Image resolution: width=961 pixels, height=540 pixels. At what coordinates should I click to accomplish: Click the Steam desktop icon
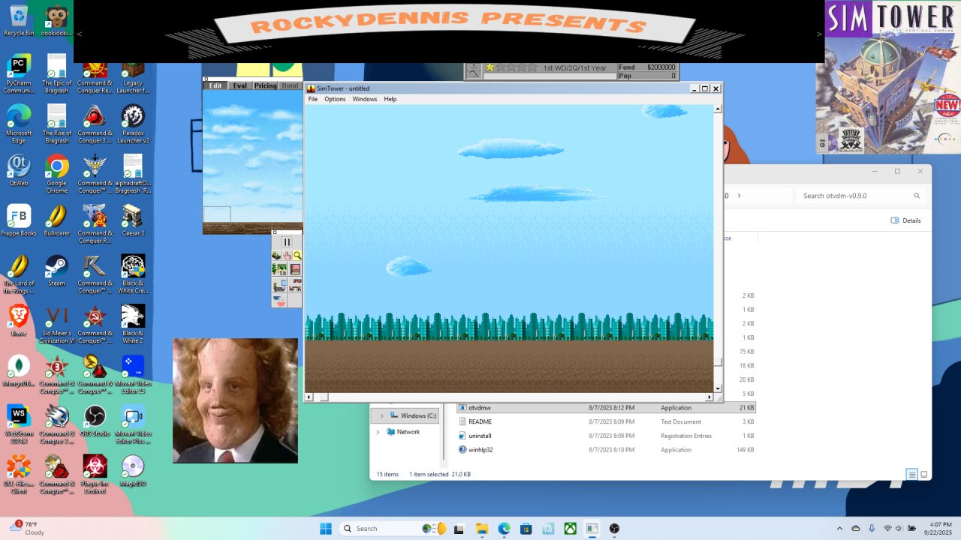click(x=57, y=270)
